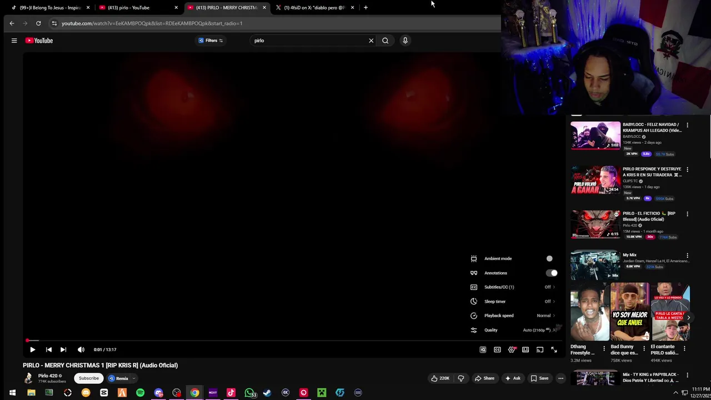Close the 'pirlo - YouTube' tab
The height and width of the screenshot is (400, 711).
(176, 8)
